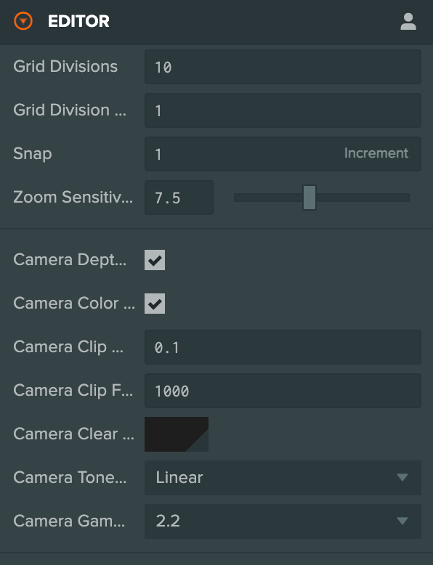
Task: Click the Zoom Sensitivity slider handle
Action: [x=309, y=198]
